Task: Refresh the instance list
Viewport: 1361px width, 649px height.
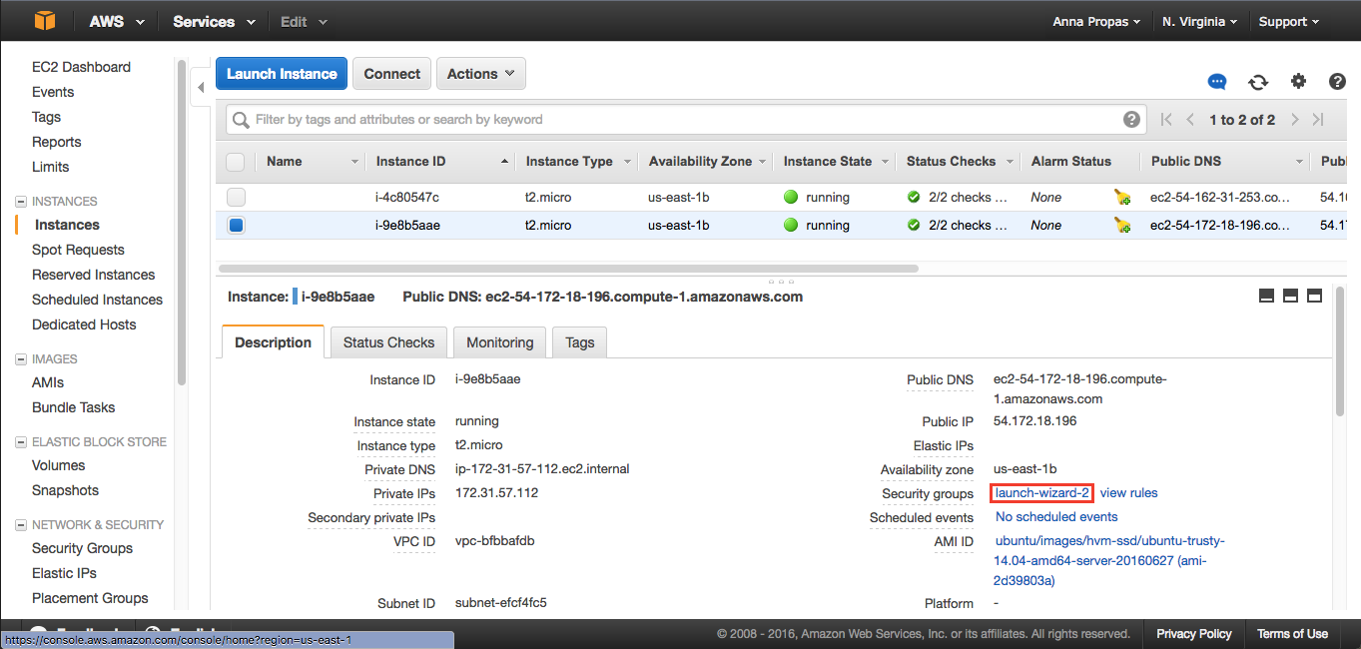Action: [1258, 82]
